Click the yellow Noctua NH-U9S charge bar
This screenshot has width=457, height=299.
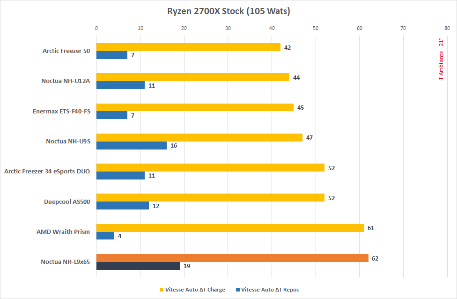199,137
